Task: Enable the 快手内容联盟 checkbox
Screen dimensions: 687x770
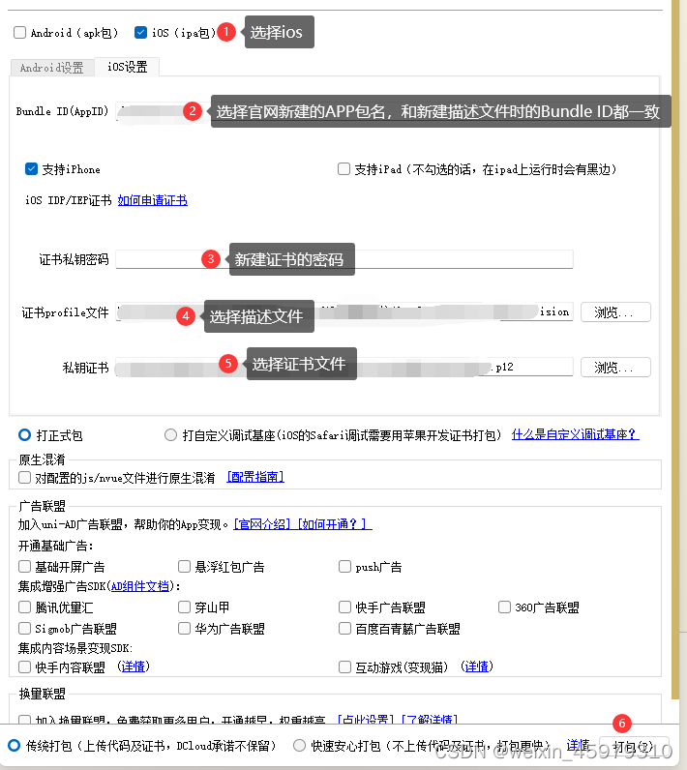Action: [24, 666]
